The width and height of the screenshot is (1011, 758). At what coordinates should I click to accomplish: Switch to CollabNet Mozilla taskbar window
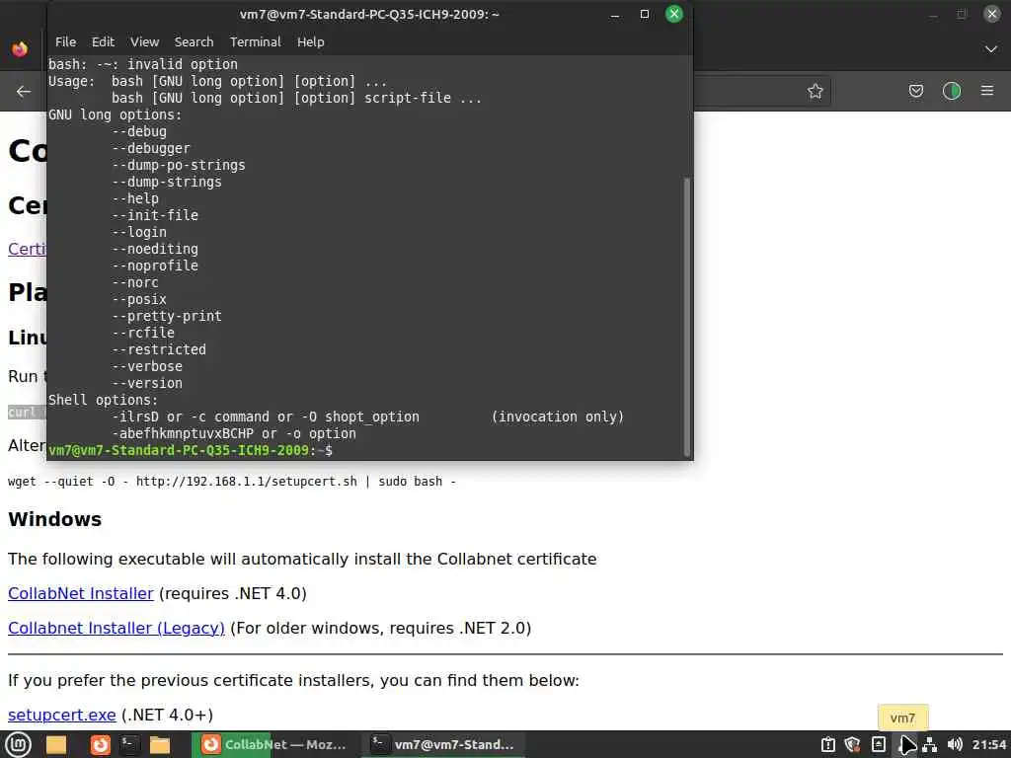[x=273, y=744]
